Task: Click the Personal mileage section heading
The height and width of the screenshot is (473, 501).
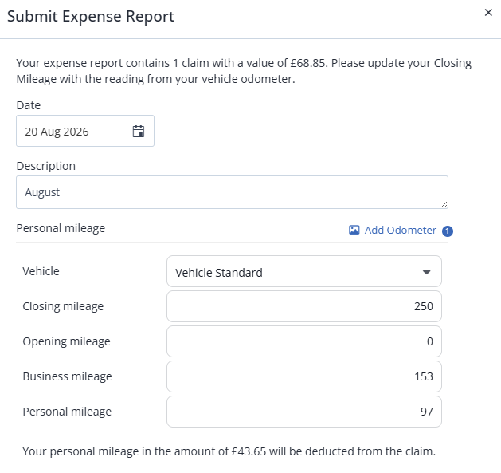Action: (x=61, y=228)
